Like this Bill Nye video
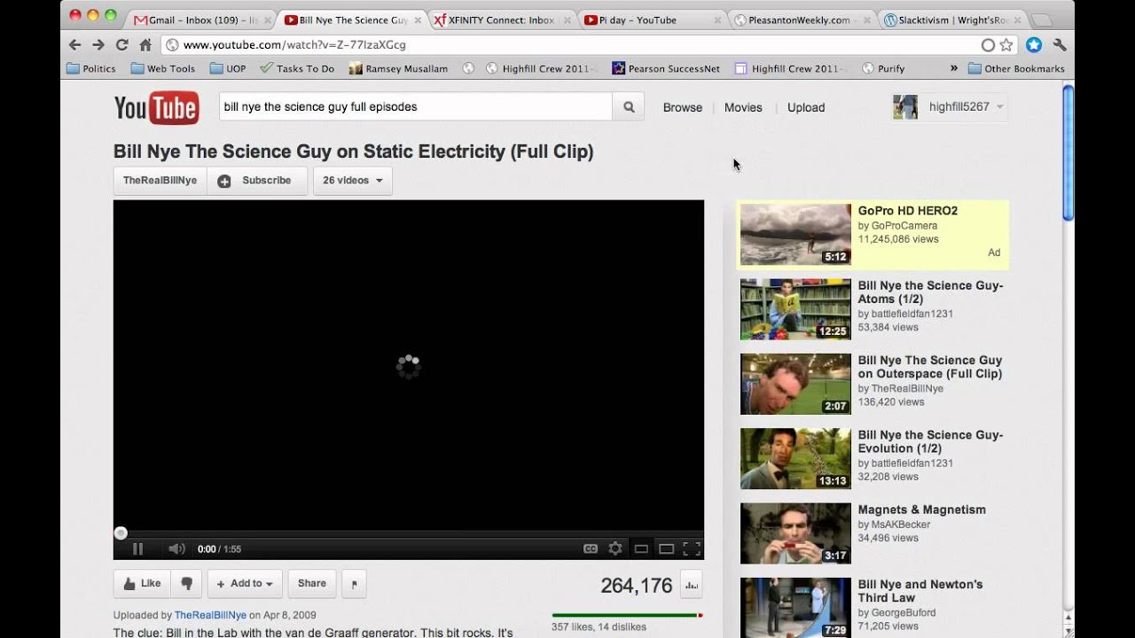Viewport: 1135px width, 638px height. (x=142, y=583)
